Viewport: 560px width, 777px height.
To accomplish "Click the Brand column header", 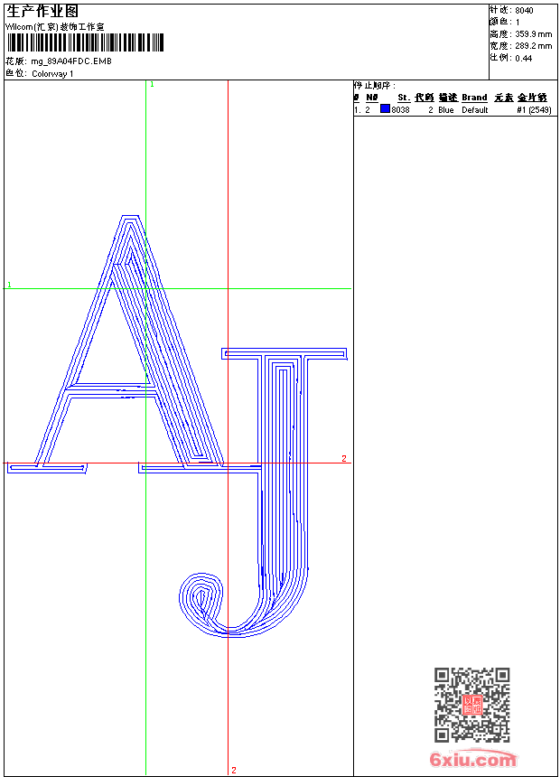I will (474, 98).
